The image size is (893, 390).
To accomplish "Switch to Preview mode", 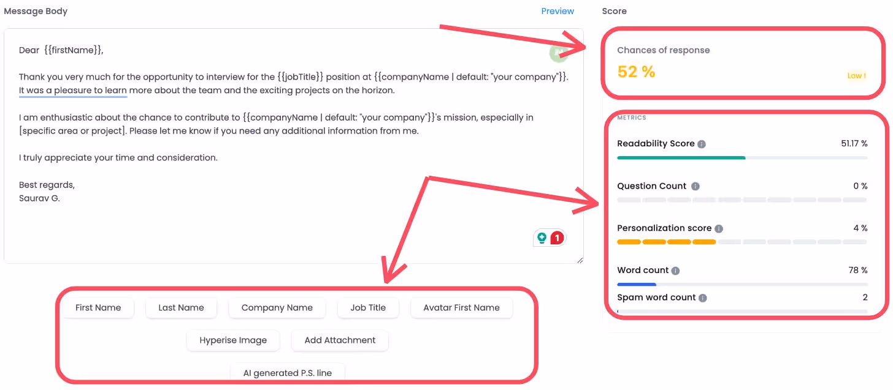I will [558, 11].
